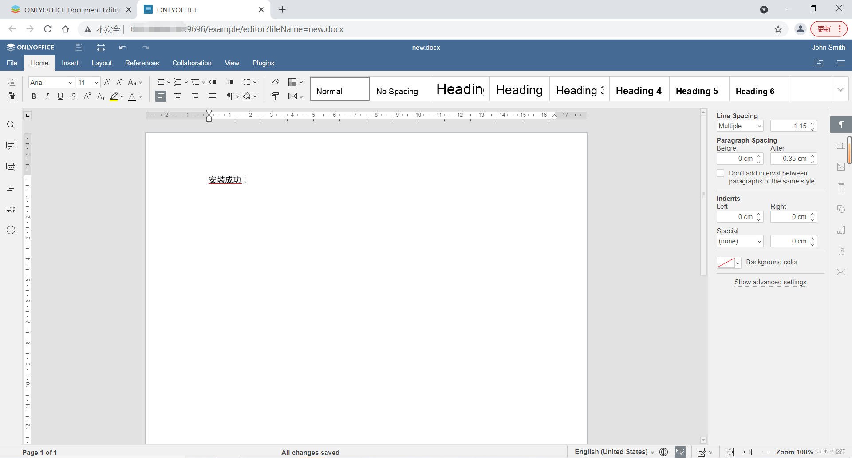Image resolution: width=852 pixels, height=458 pixels.
Task: Check Don't add interval between paragraphs
Action: coord(720,173)
